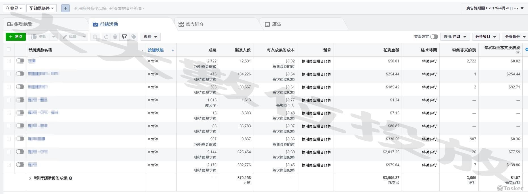Image resolution: width=528 pixels, height=194 pixels.
Task: Open the 篩選條件 filter button
Action: 41,8
